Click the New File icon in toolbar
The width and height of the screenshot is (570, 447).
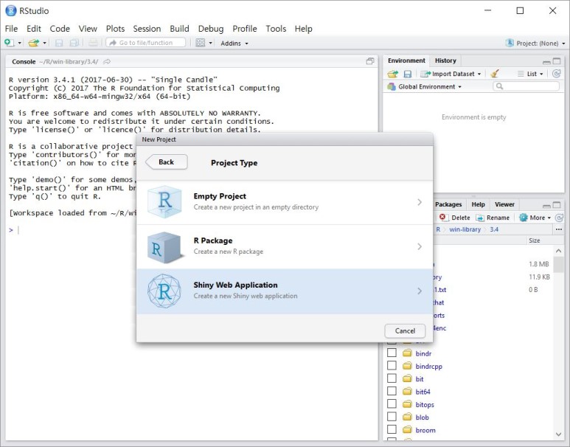pos(9,43)
